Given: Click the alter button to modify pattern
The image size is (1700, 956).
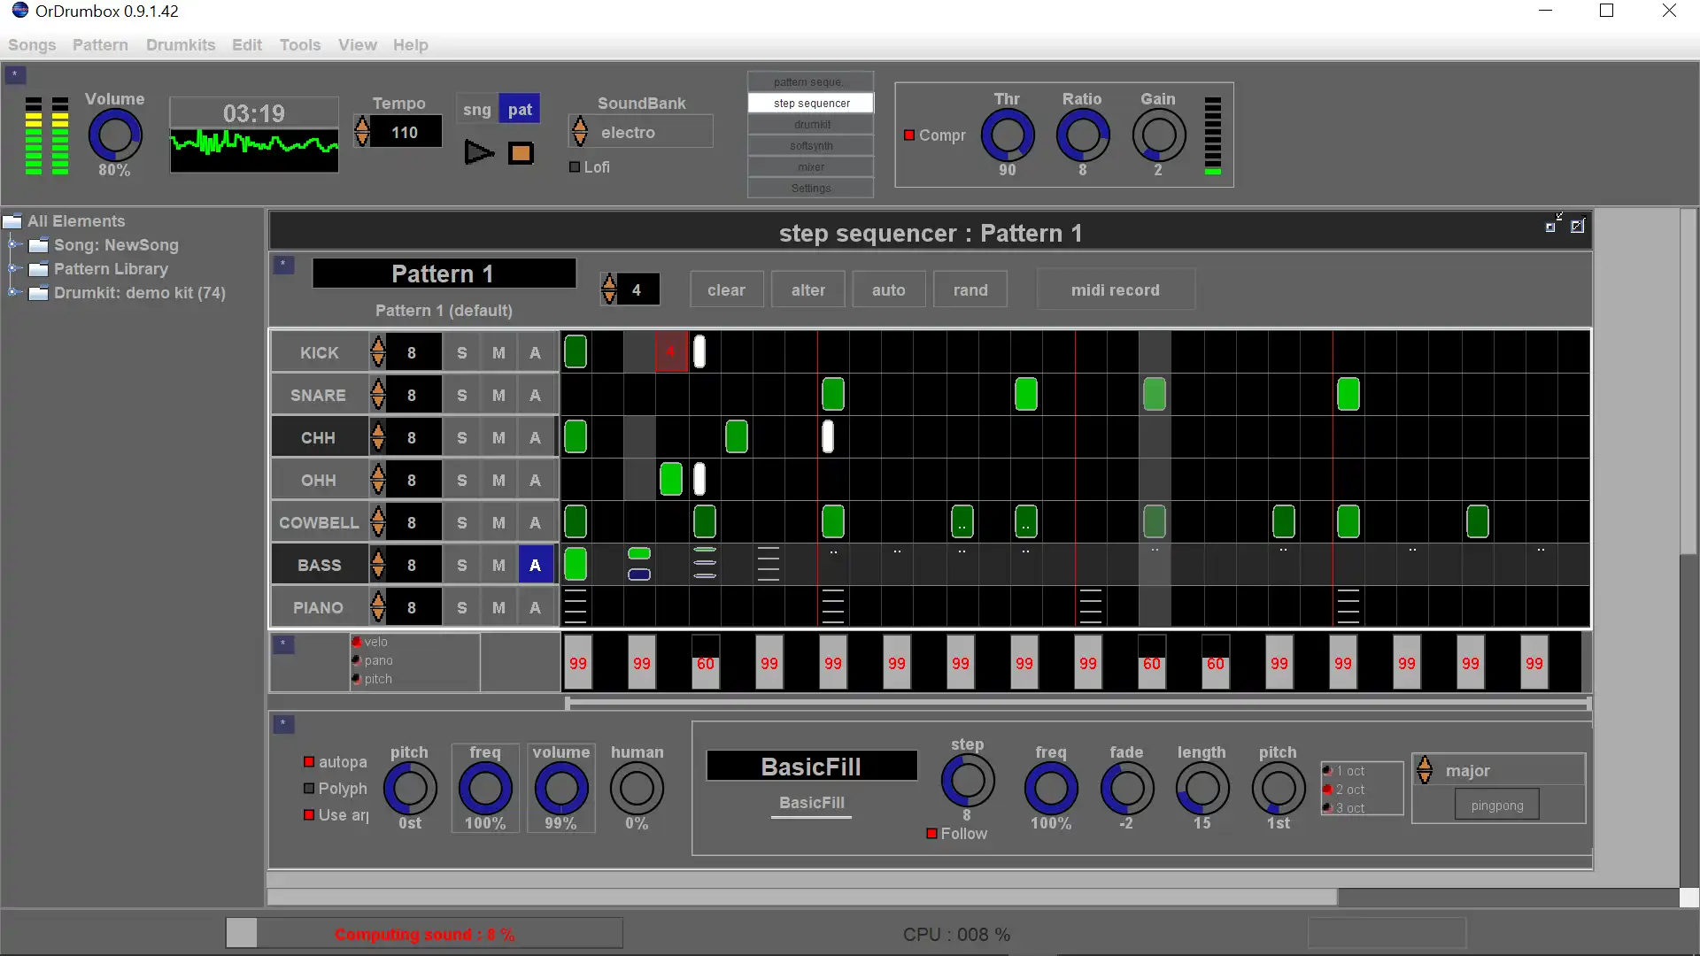Looking at the screenshot, I should pos(808,289).
